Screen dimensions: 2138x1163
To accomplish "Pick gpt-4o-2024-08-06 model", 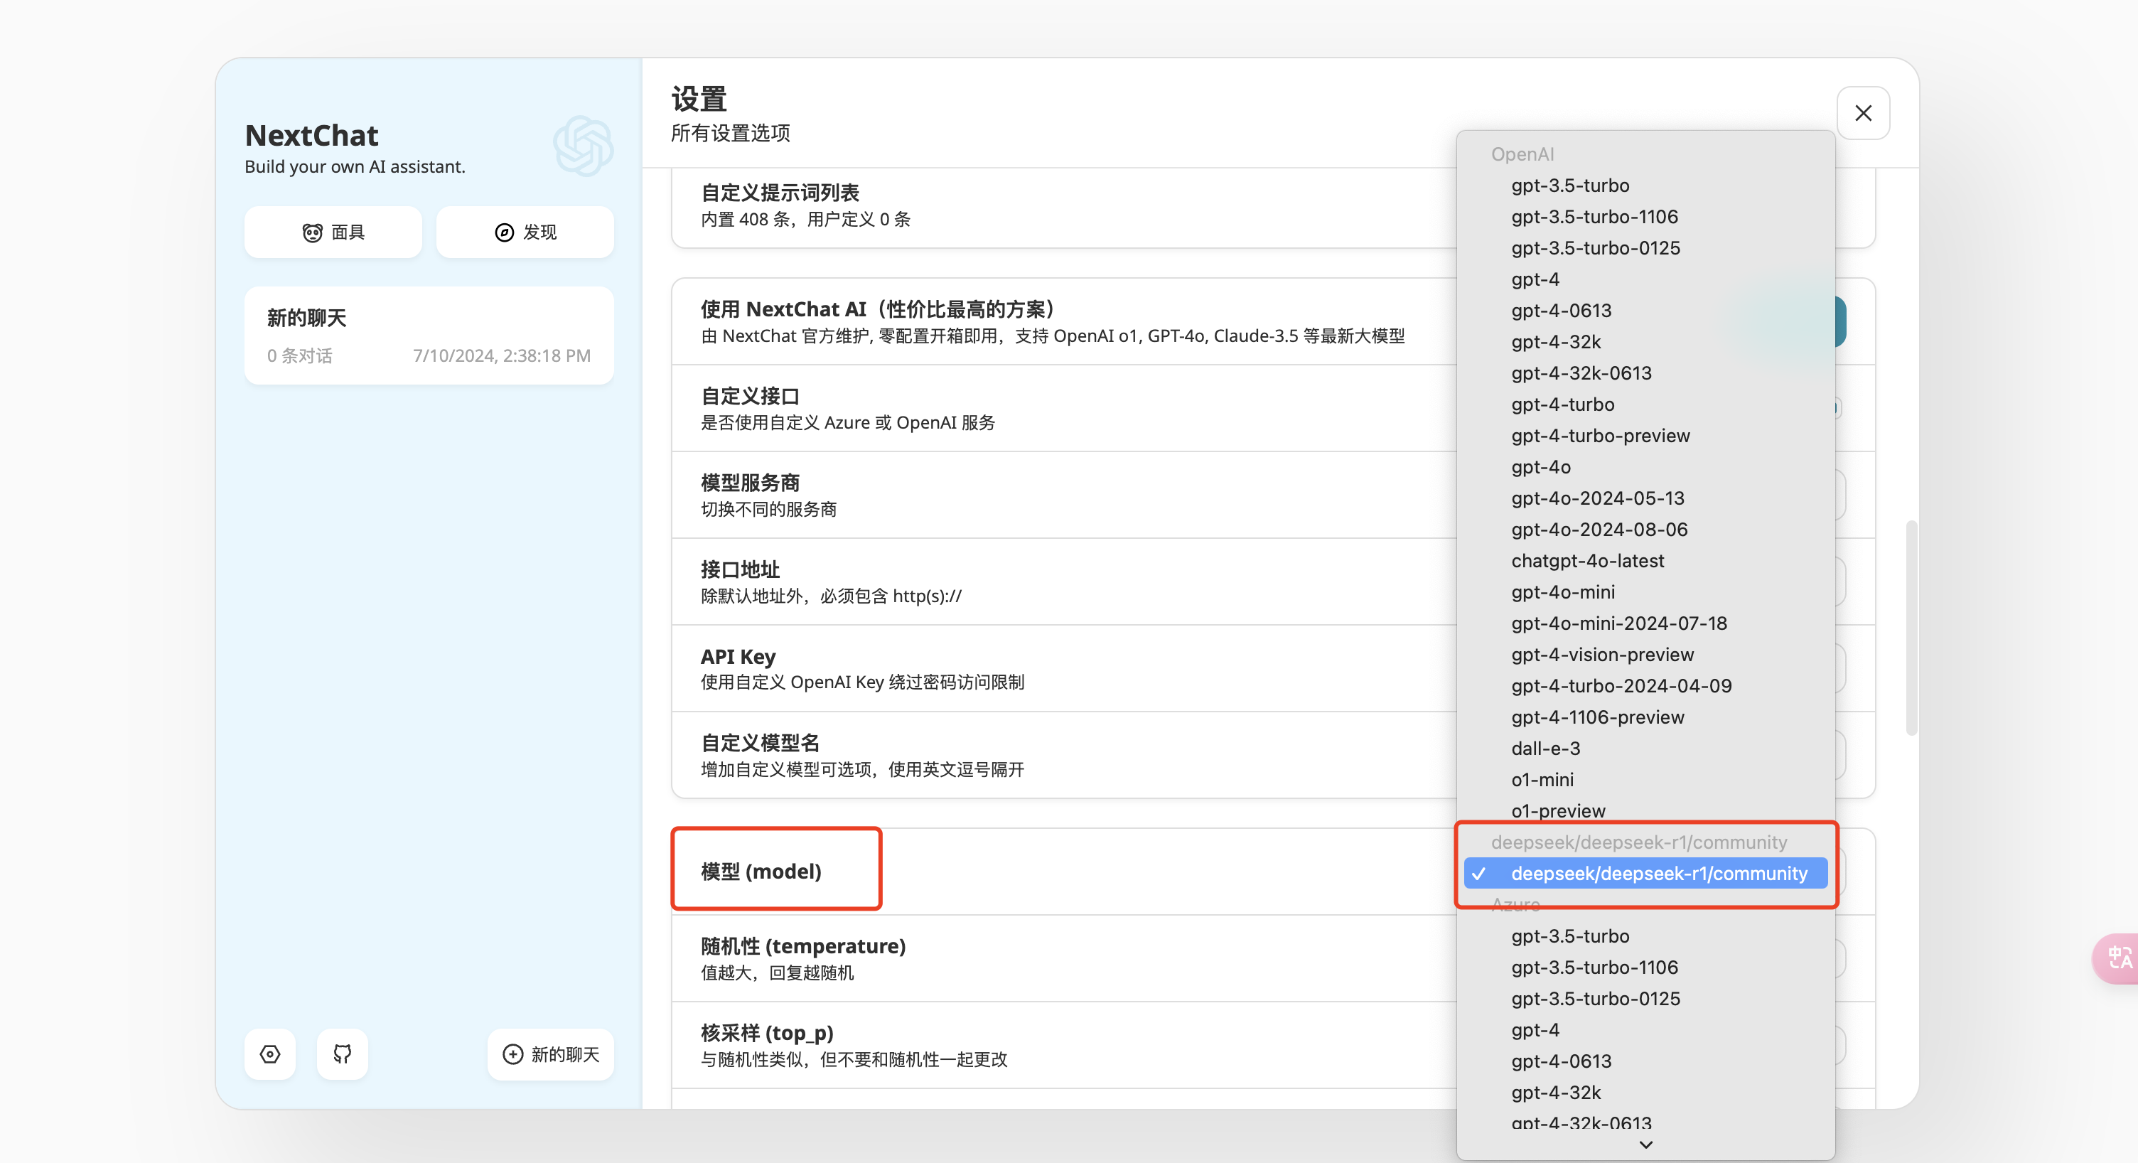I will (x=1646, y=530).
